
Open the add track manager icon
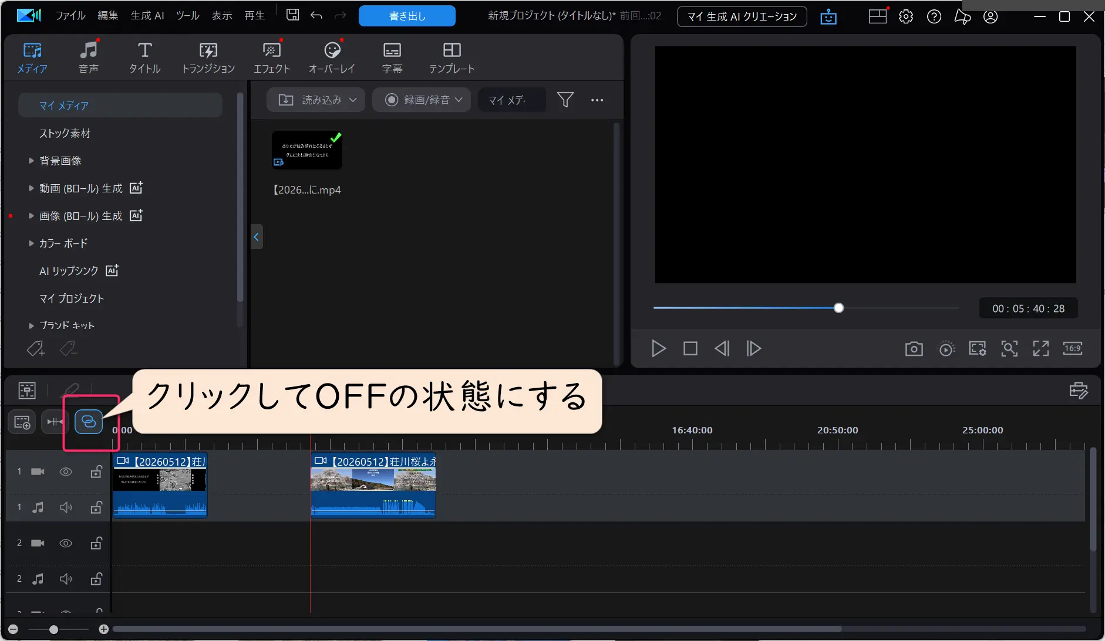22,422
